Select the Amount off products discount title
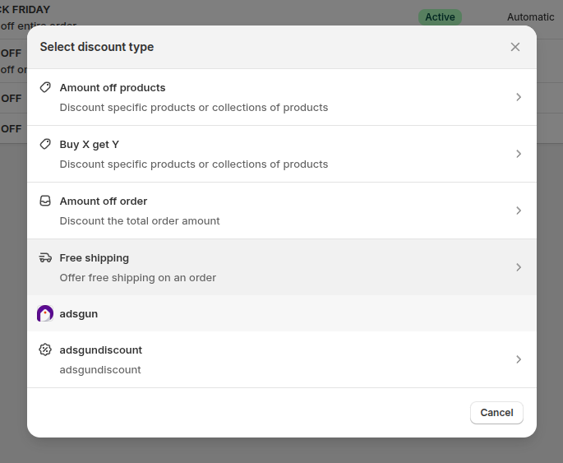 pos(113,87)
